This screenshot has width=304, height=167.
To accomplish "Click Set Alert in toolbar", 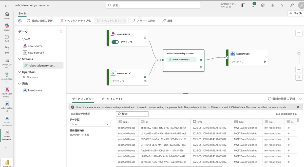I will 144,21.
